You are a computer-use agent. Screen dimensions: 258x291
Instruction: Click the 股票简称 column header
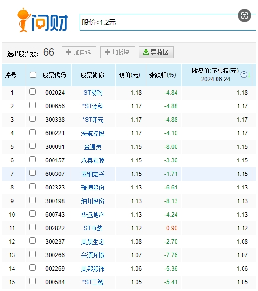coord(93,75)
